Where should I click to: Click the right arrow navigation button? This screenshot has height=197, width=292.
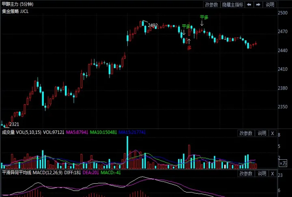[258, 4]
